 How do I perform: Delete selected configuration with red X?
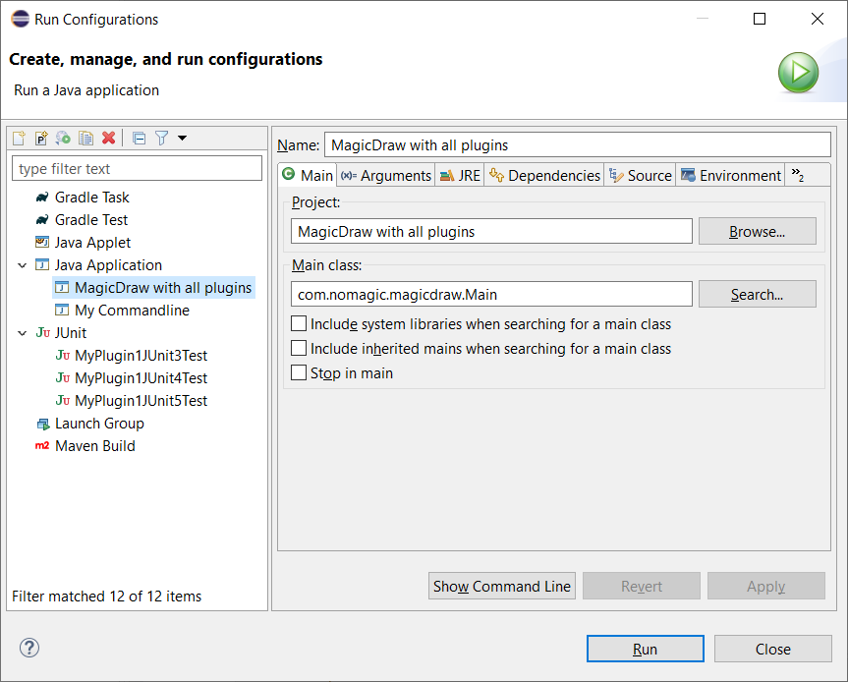coord(109,139)
